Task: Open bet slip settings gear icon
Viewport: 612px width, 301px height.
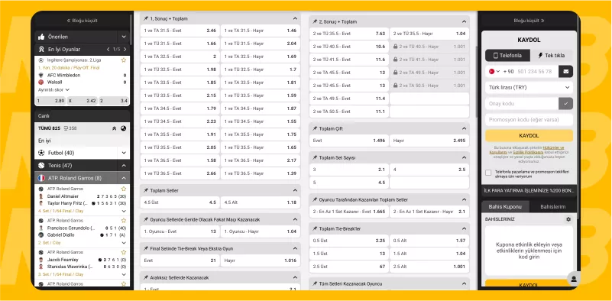Action: point(568,219)
